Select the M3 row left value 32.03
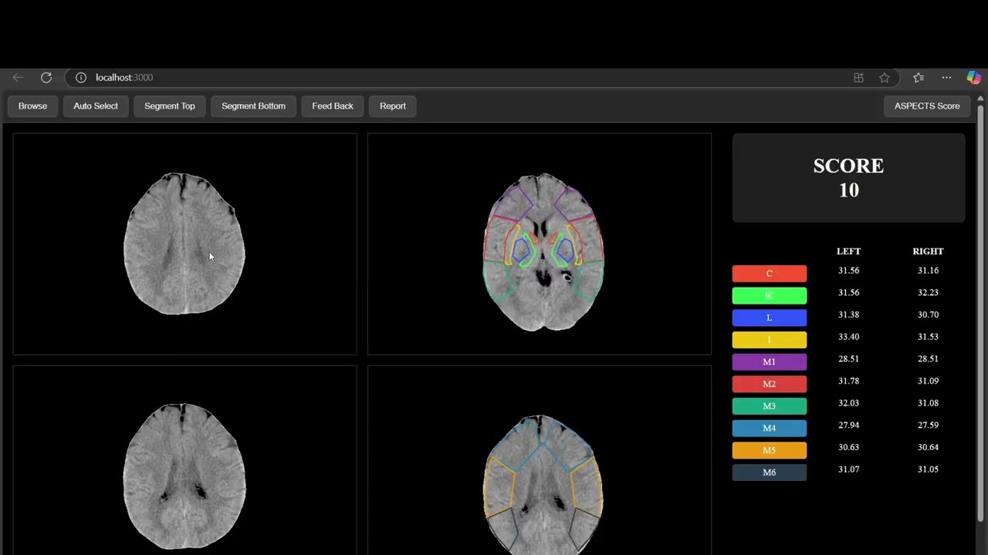The image size is (988, 555). (849, 403)
